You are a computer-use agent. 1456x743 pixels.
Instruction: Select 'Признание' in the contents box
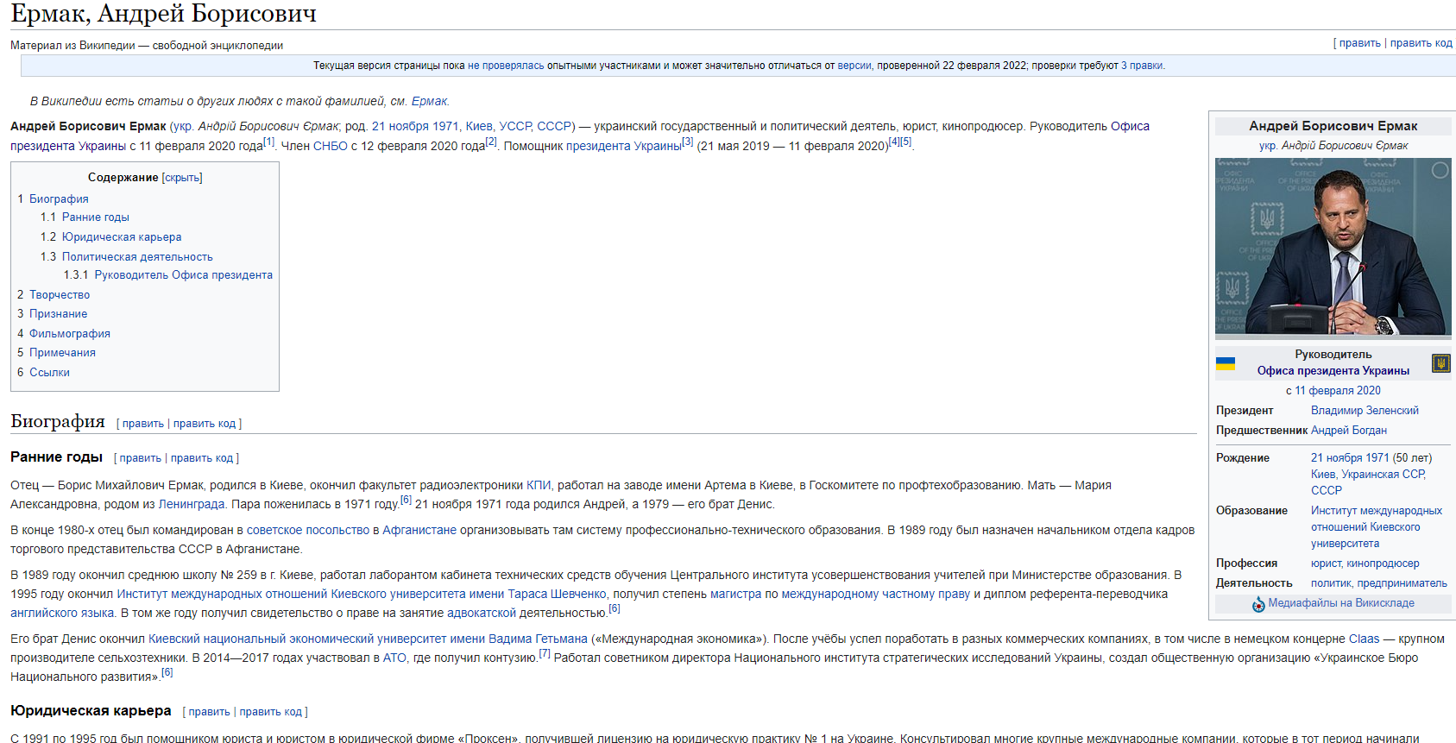[58, 314]
